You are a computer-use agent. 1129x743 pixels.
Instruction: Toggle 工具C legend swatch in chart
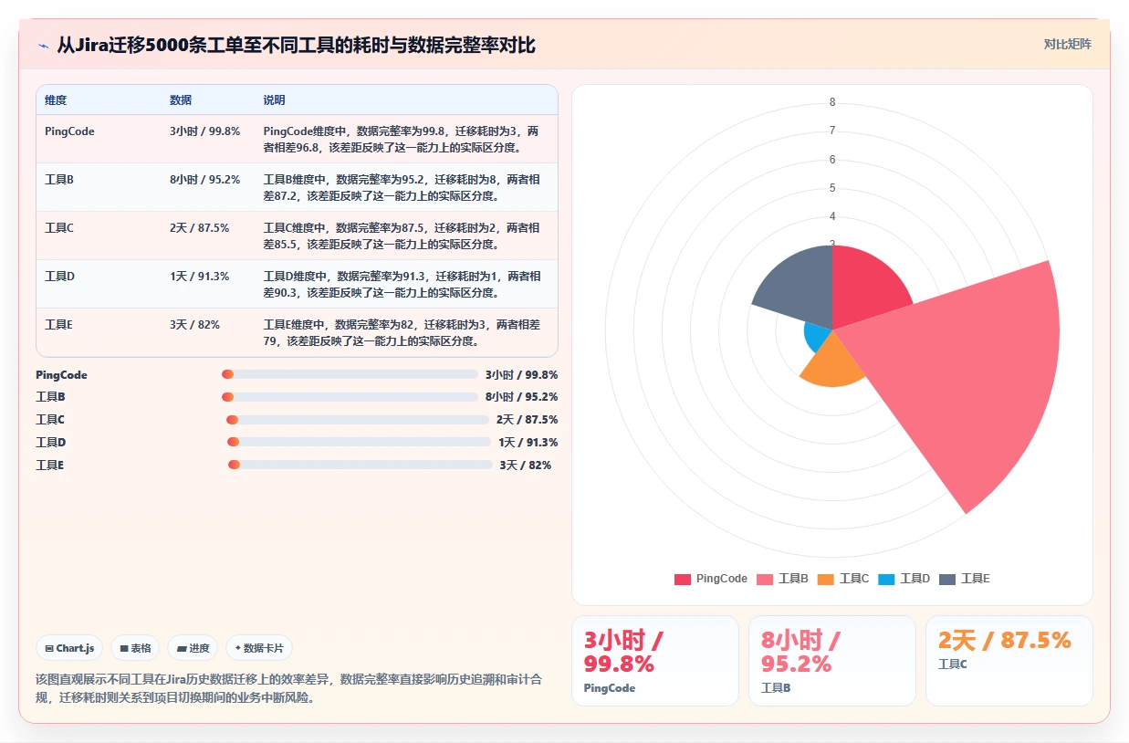click(826, 579)
